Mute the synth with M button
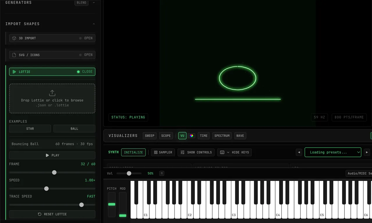 click(x=162, y=173)
